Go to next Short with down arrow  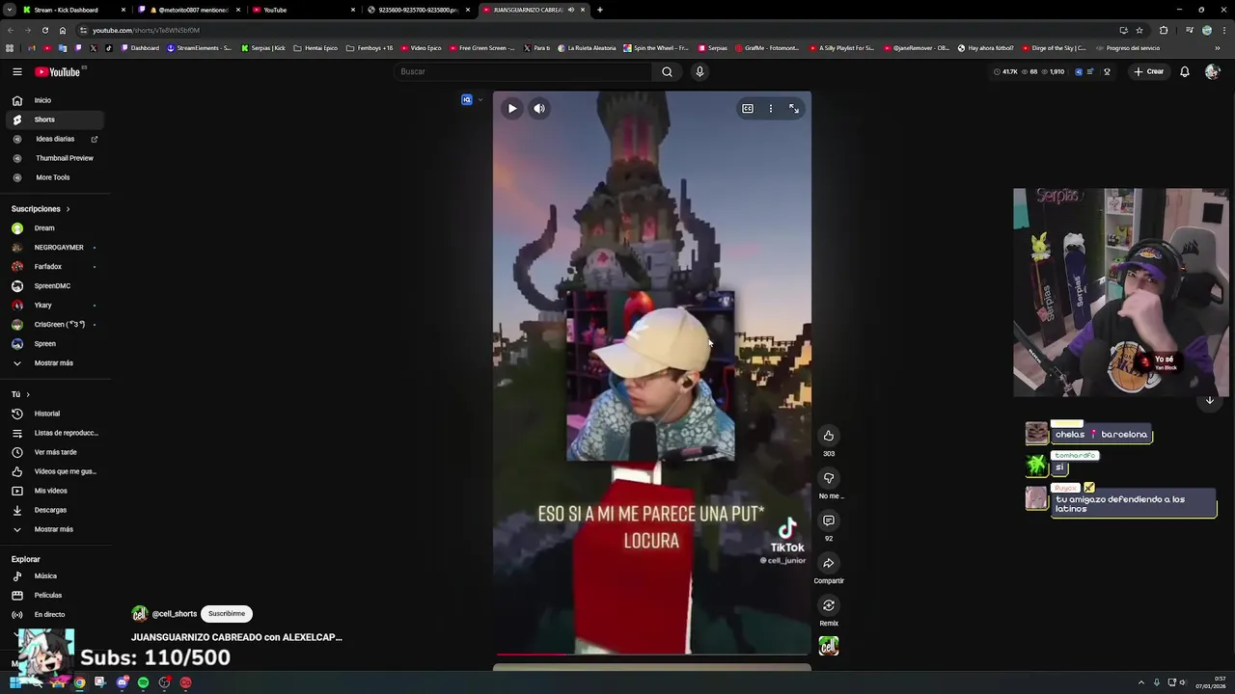tap(1210, 400)
